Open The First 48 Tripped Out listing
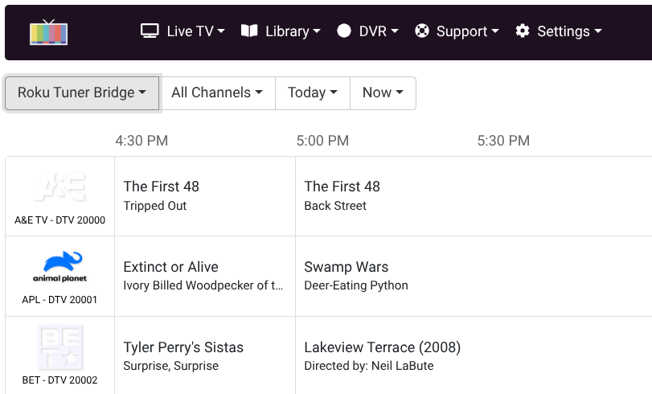This screenshot has height=394, width=652. [x=204, y=195]
